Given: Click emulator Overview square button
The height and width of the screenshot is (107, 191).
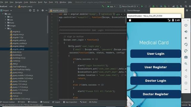Looking at the screenshot, I should pos(186,83).
